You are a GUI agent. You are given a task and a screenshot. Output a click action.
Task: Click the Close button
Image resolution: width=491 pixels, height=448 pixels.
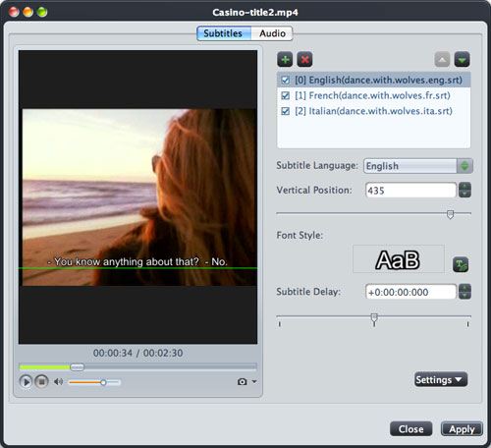click(410, 429)
